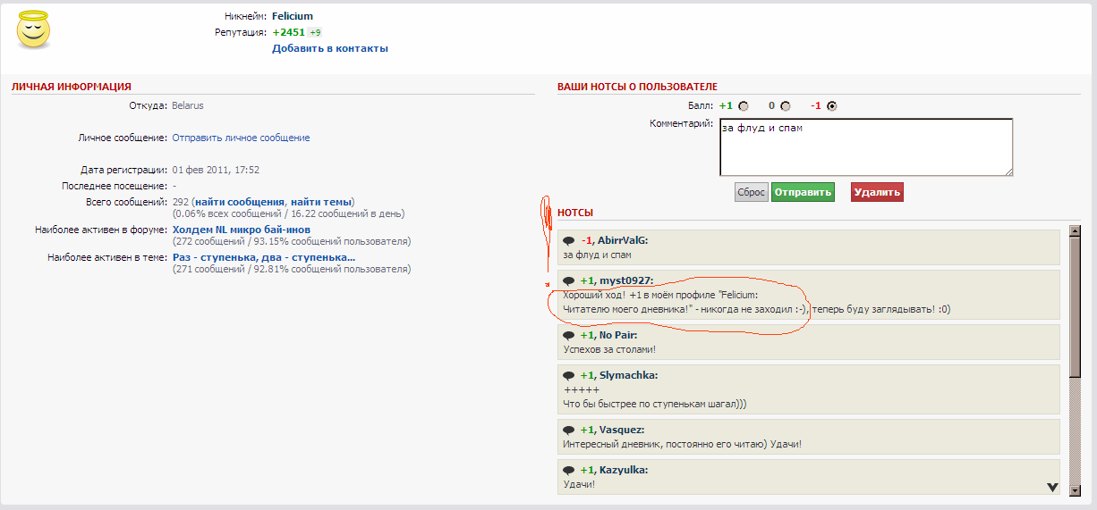
Task: Select the +1 rating radio button
Action: (743, 106)
